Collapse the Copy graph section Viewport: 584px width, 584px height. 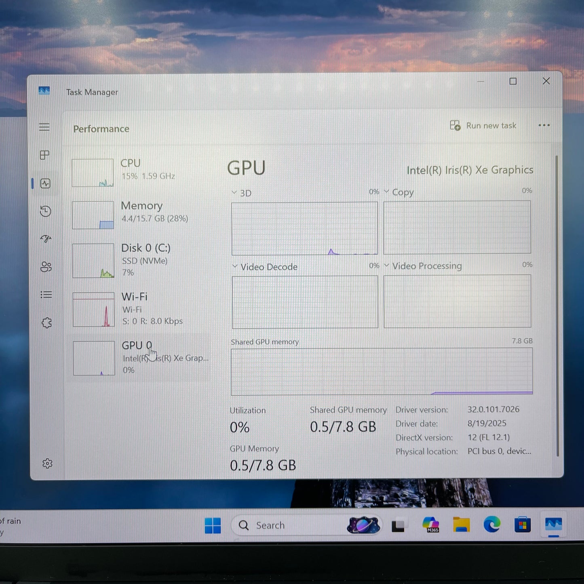(x=387, y=192)
